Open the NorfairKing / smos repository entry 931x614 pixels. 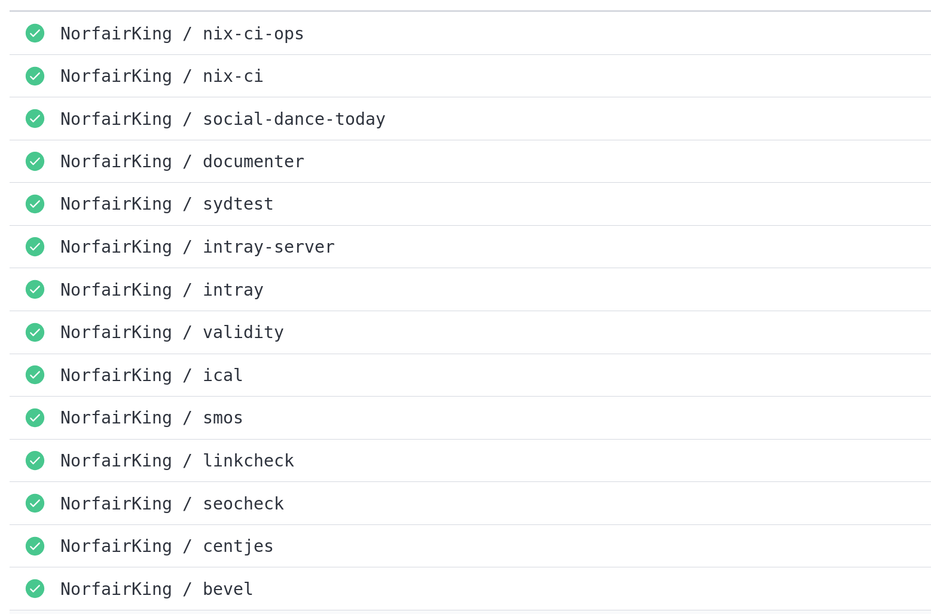pos(151,417)
